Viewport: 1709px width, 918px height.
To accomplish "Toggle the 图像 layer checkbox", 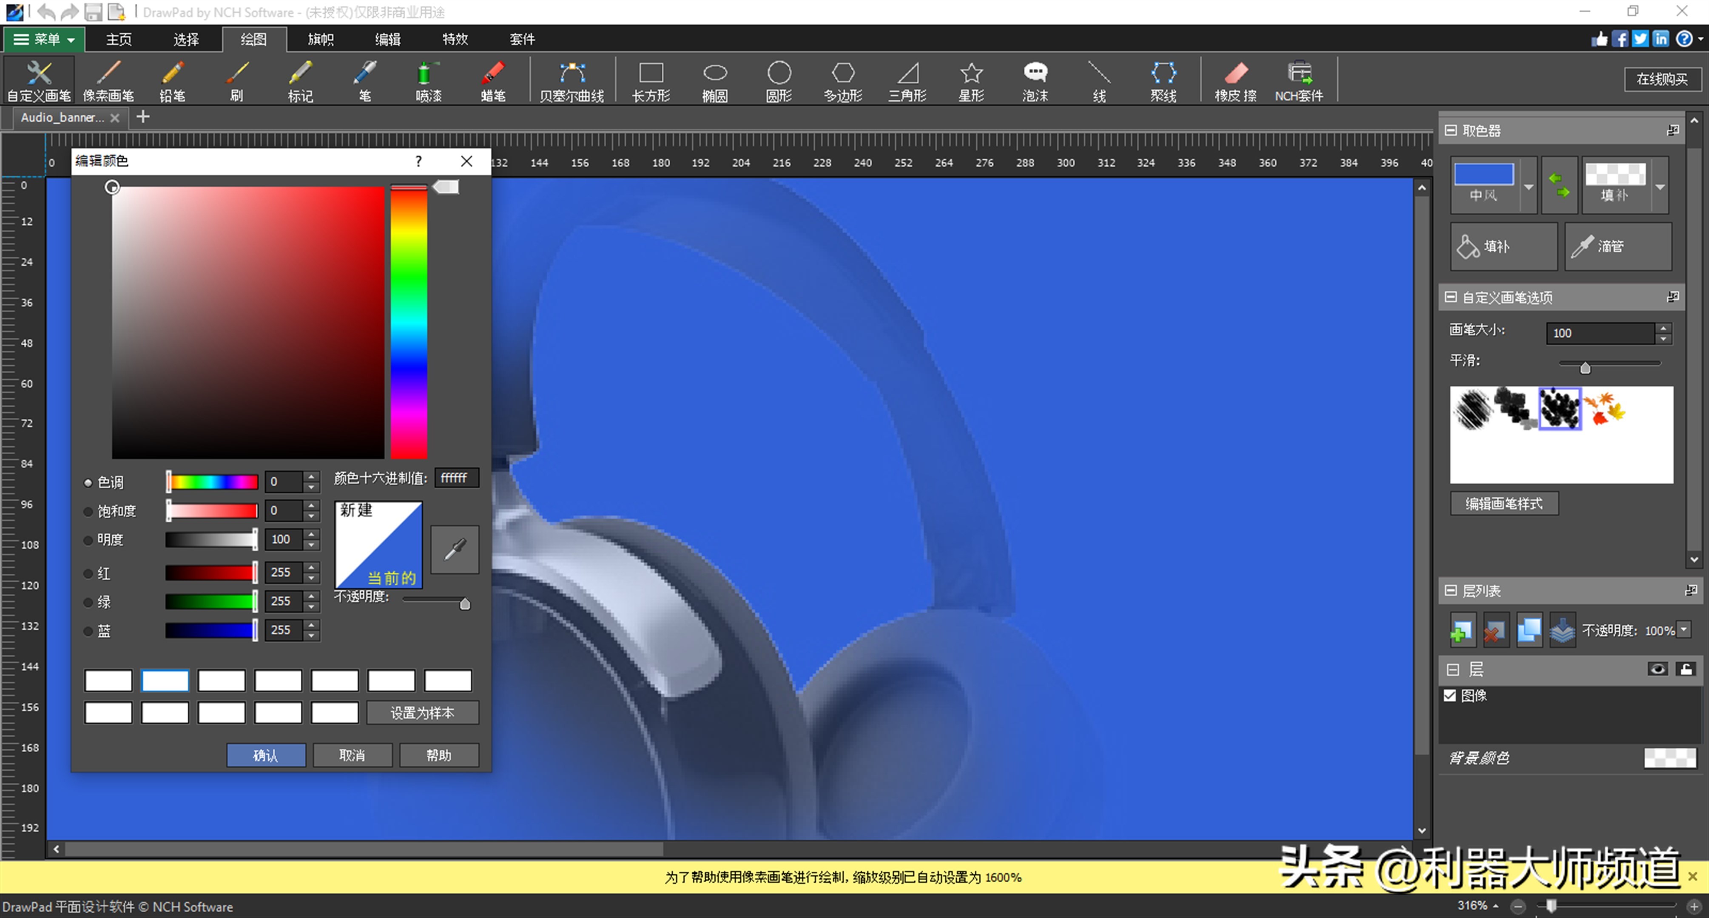I will (1450, 695).
